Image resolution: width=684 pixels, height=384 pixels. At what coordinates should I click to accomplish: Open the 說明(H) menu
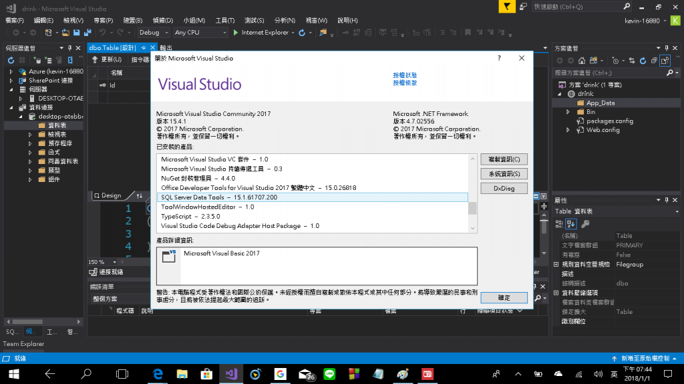coord(347,21)
